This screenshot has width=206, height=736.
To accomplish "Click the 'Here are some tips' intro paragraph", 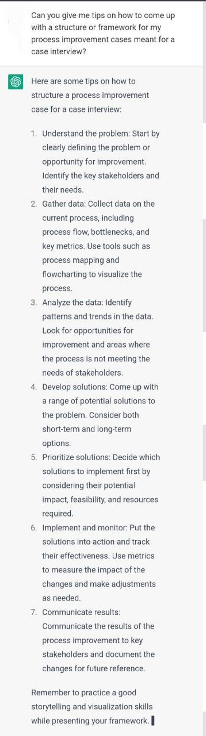I will [x=90, y=95].
